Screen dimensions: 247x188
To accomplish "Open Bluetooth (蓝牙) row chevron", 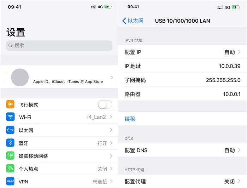I will 111,143.
